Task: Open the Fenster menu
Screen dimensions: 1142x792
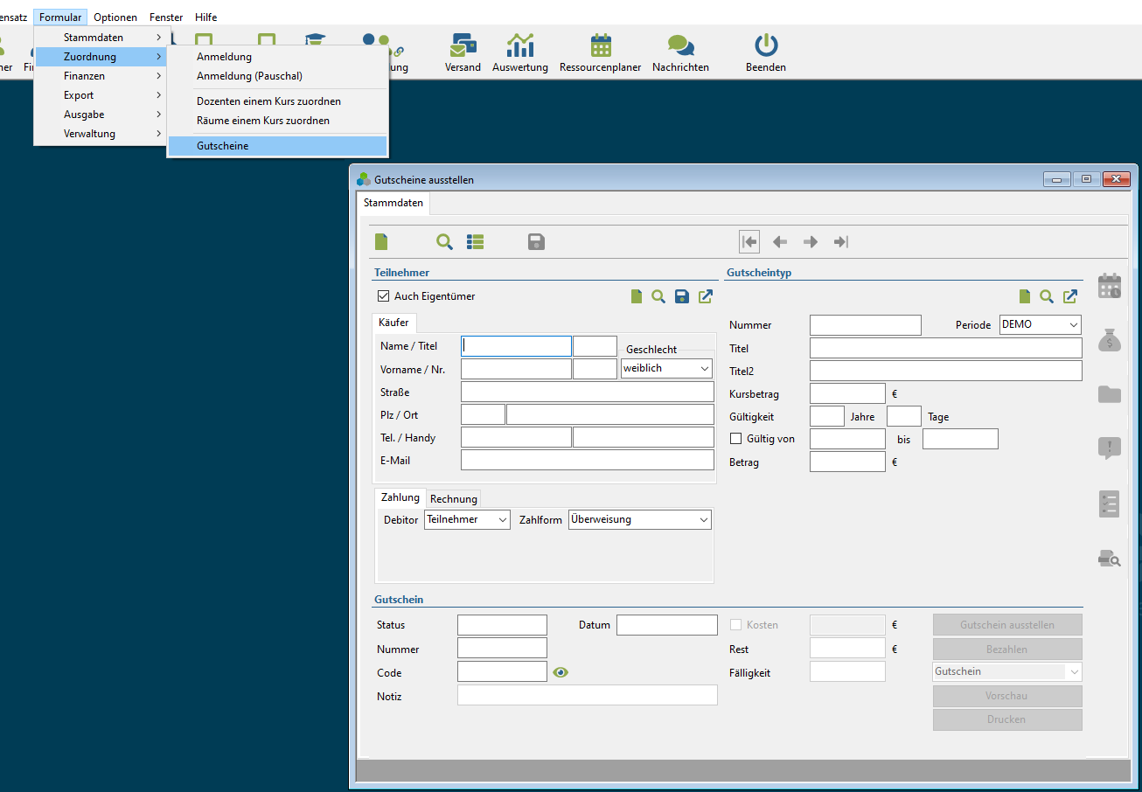Action: pos(166,17)
